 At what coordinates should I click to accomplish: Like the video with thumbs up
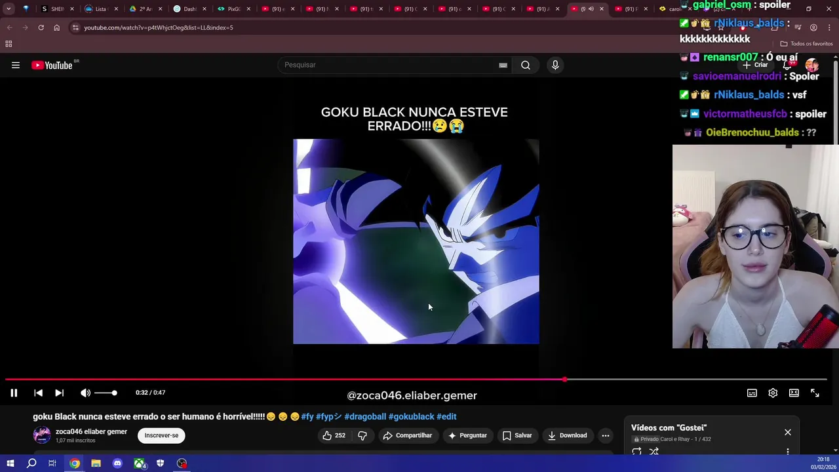tap(334, 435)
